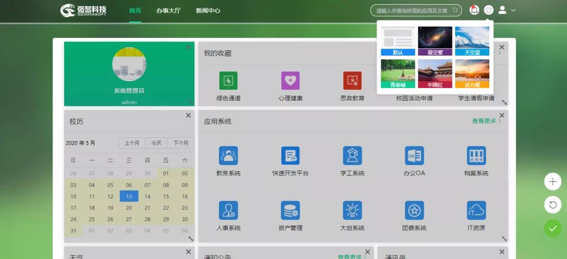The image size is (567, 259).
Task: Open the 新闻中心 tab
Action: 208,10
